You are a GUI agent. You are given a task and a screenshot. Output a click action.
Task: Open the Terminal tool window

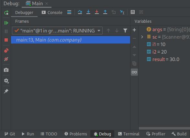129,134
